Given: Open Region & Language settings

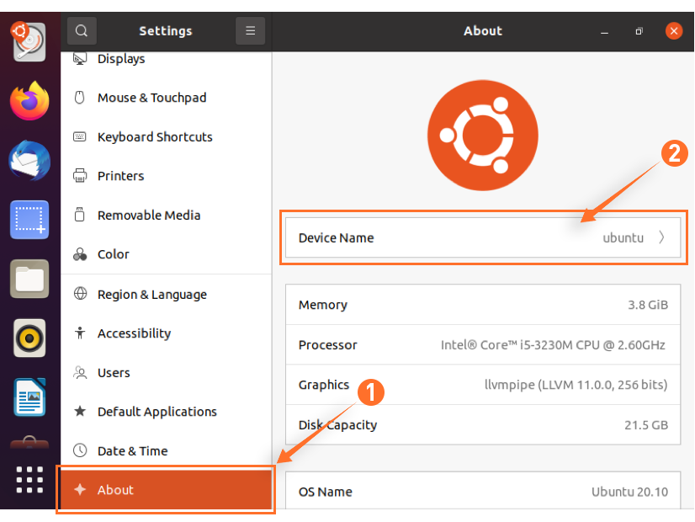Looking at the screenshot, I should point(166,294).
